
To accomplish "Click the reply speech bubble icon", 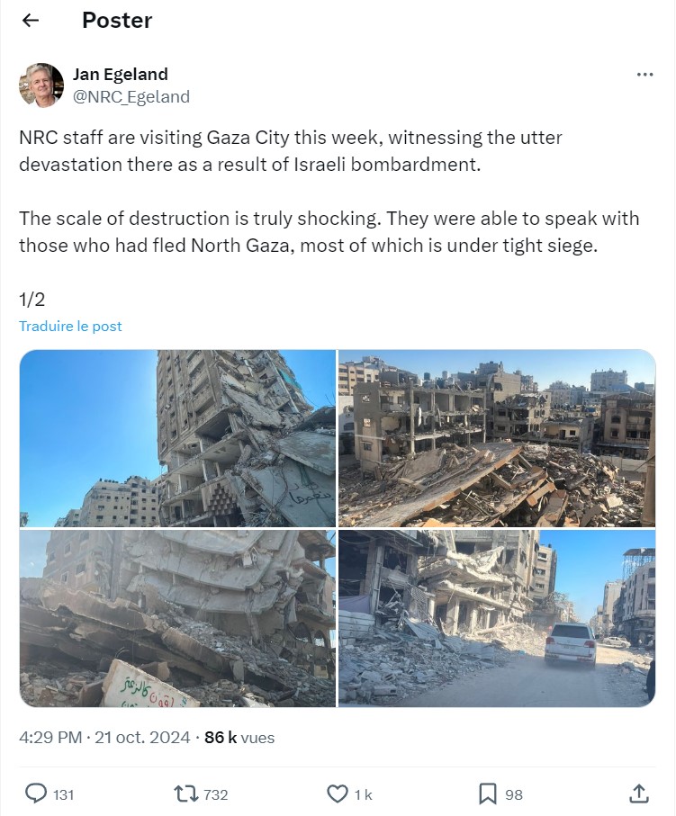I will pyautogui.click(x=37, y=794).
